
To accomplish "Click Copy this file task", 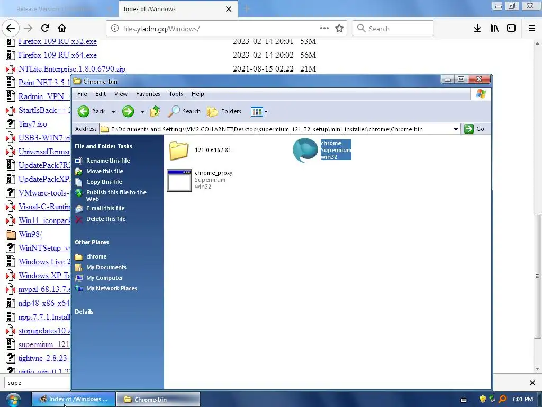I will point(104,182).
